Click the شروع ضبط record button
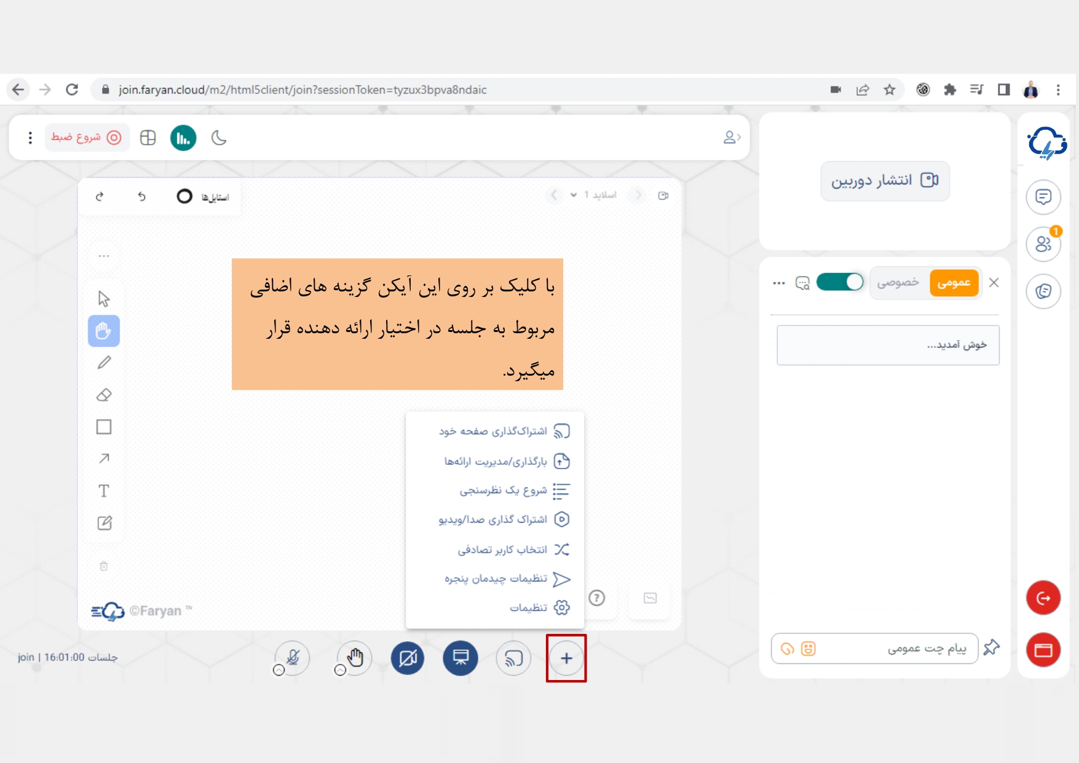Image resolution: width=1079 pixels, height=763 pixels. (87, 138)
